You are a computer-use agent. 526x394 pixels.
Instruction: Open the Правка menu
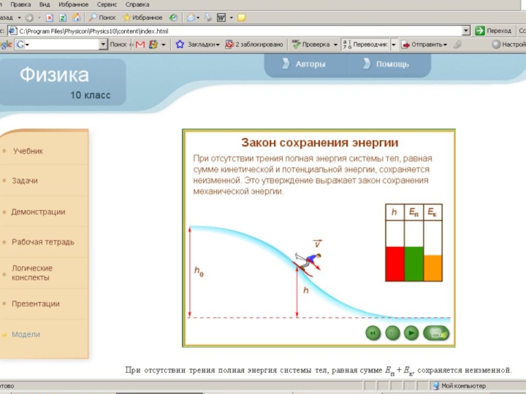point(20,5)
